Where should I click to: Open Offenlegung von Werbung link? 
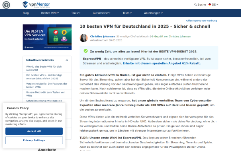[x=202, y=21]
